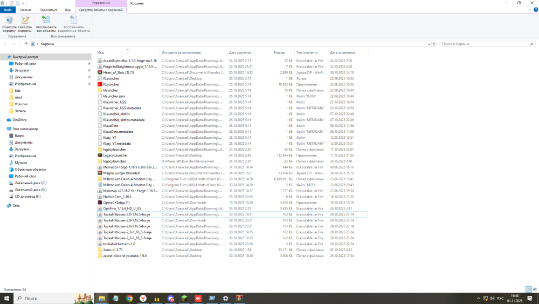The image size is (539, 304).
Task: Open Музыка under Этот компьютер
Action: (x=20, y=163)
